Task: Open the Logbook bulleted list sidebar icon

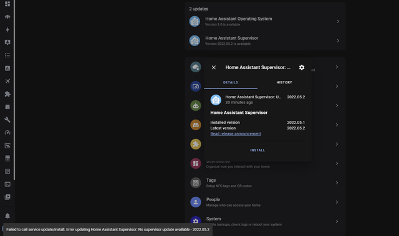Action: click(x=7, y=55)
